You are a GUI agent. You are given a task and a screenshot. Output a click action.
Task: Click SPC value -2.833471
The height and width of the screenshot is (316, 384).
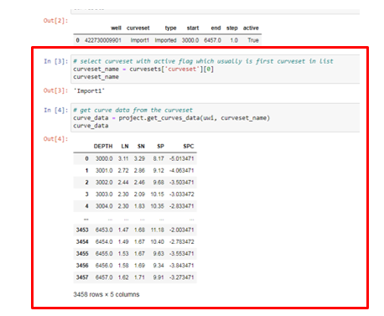tap(182, 206)
